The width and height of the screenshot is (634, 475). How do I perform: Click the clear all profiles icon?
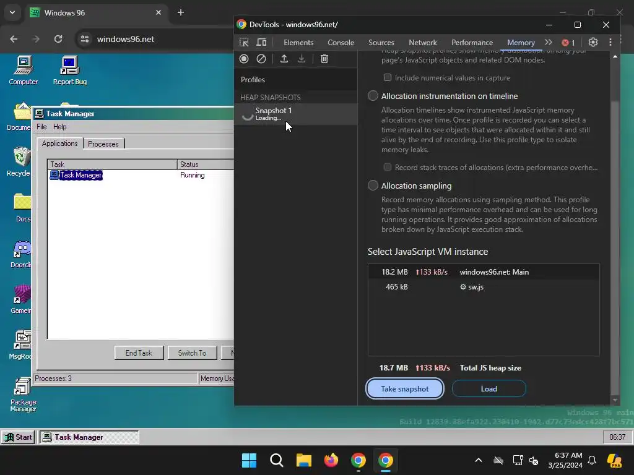point(261,59)
